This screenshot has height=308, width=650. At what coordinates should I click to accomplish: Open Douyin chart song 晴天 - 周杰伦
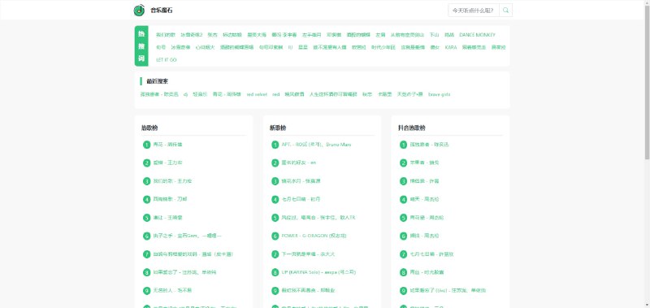pyautogui.click(x=424, y=199)
